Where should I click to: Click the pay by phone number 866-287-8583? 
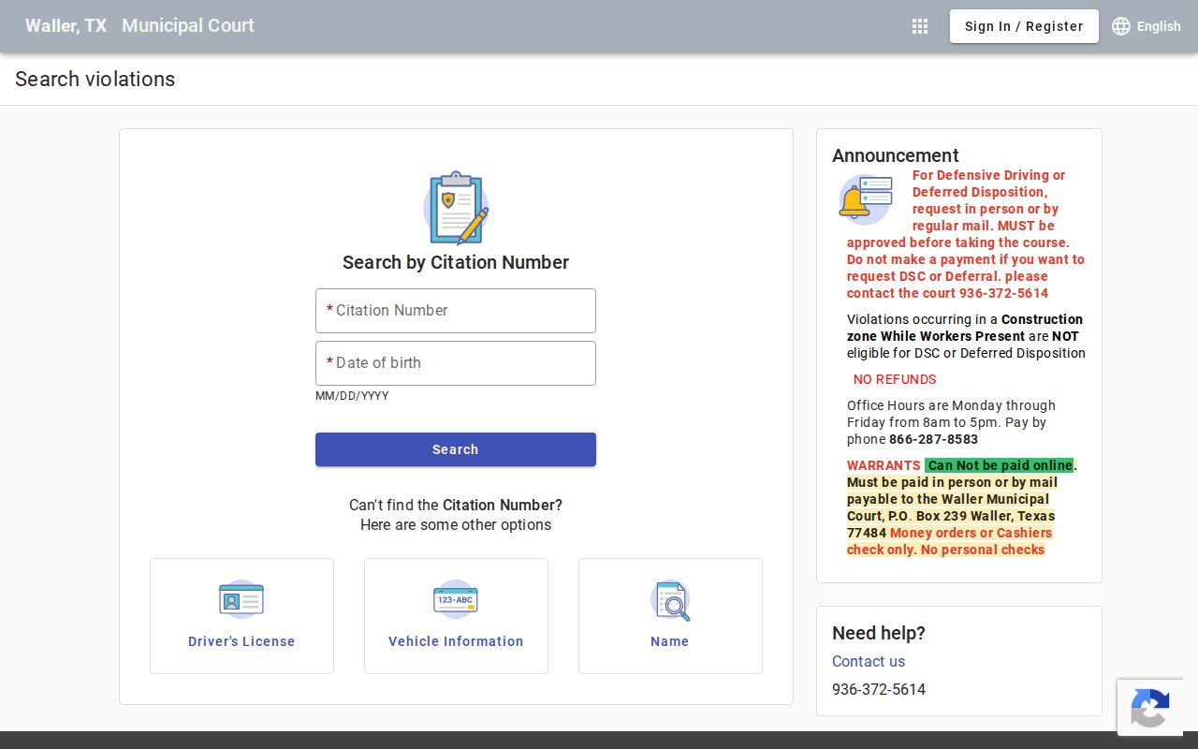tap(933, 439)
